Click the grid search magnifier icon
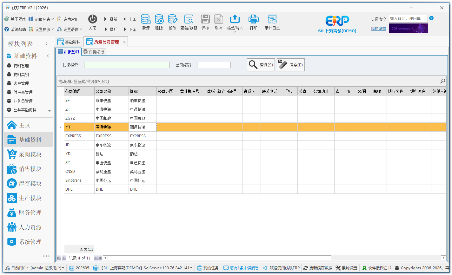Screen dimensions: 452x275 [442, 81]
